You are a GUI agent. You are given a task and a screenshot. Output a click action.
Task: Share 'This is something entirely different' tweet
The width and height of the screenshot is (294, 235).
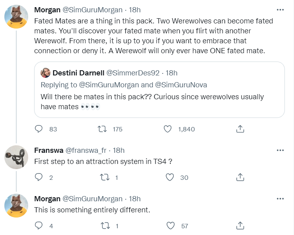pyautogui.click(x=240, y=226)
